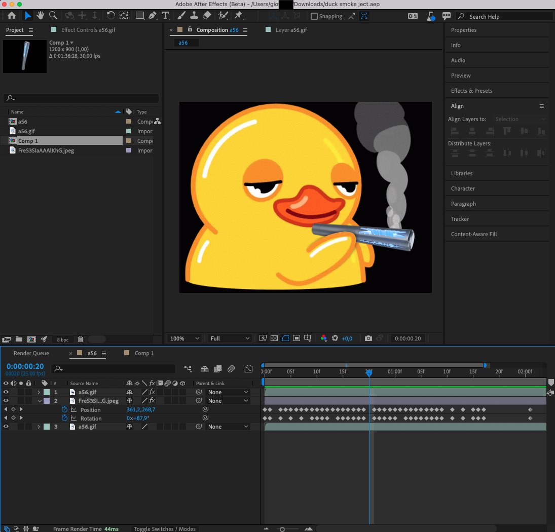The image size is (555, 532).
Task: Go to the Home screen icon
Action: point(11,16)
